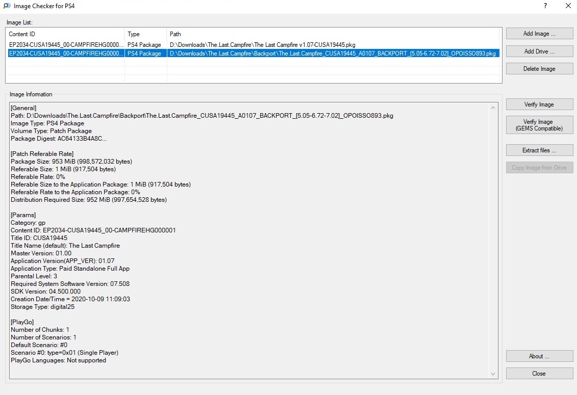Click the Title Name (default): The Last Campfire line

65,246
